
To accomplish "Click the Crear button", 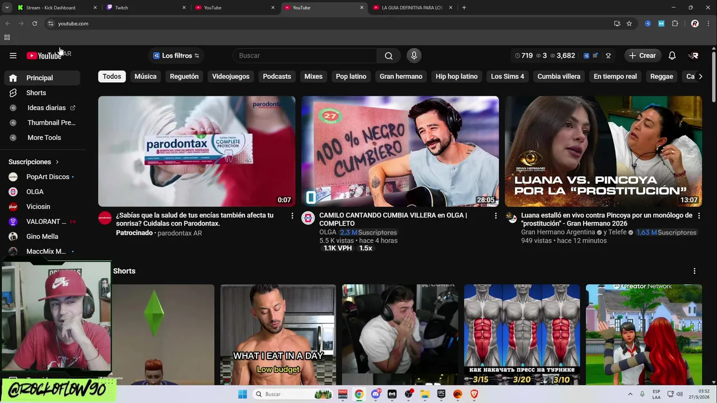I will (x=642, y=55).
